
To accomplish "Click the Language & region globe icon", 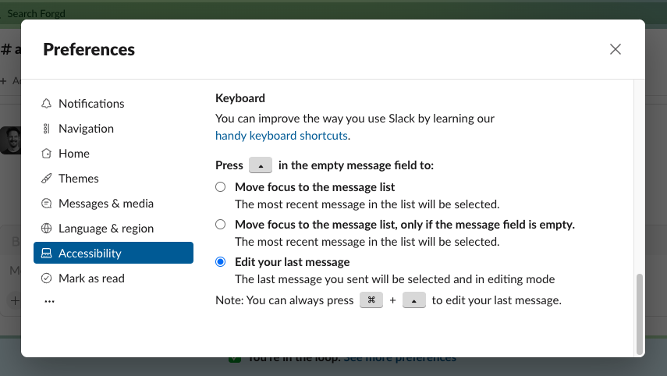I will 46,229.
